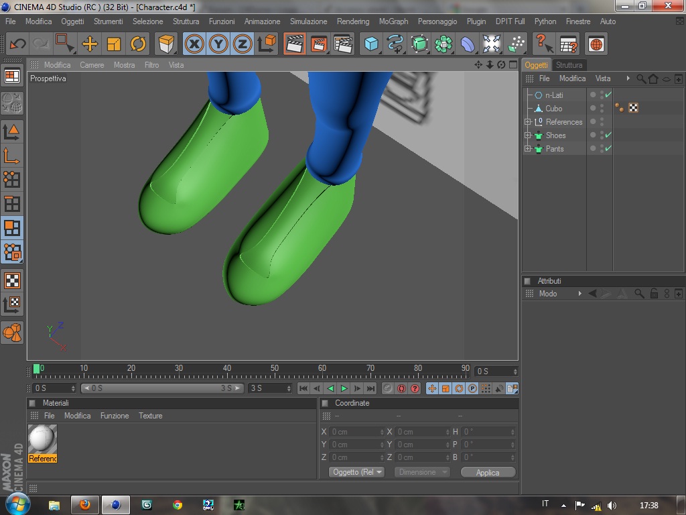Toggle X axis lock
Viewport: 686px width, 515px height.
click(194, 44)
